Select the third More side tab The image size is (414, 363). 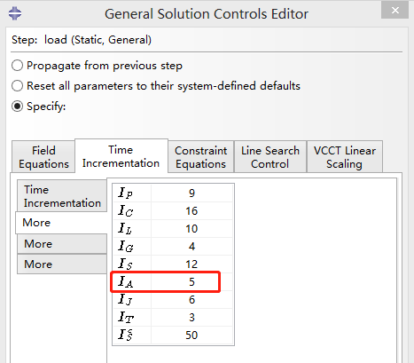(62, 264)
